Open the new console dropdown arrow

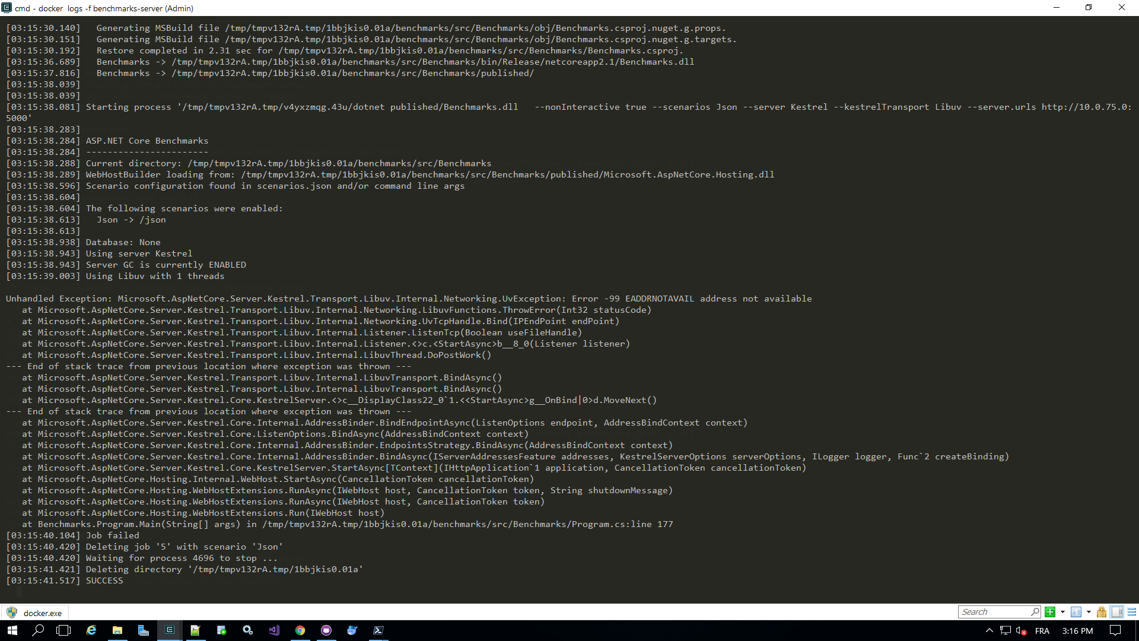point(1062,612)
